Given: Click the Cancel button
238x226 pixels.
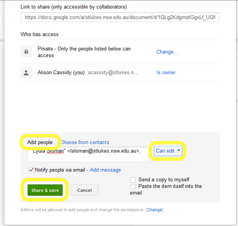Looking at the screenshot, I should 84,190.
